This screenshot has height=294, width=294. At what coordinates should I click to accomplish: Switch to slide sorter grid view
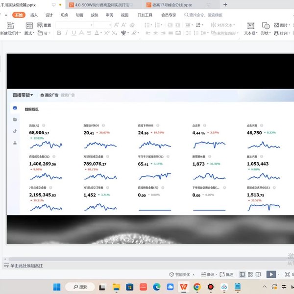click(x=250, y=274)
